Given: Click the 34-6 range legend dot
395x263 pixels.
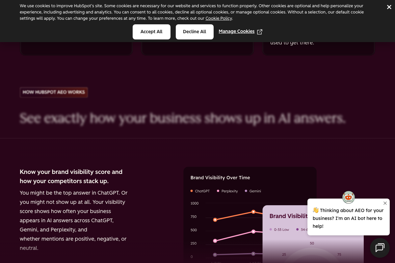Looking at the screenshot, I should point(298,229).
